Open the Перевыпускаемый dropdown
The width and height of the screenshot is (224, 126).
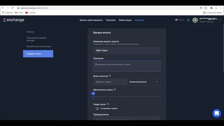pyautogui.click(x=143, y=82)
